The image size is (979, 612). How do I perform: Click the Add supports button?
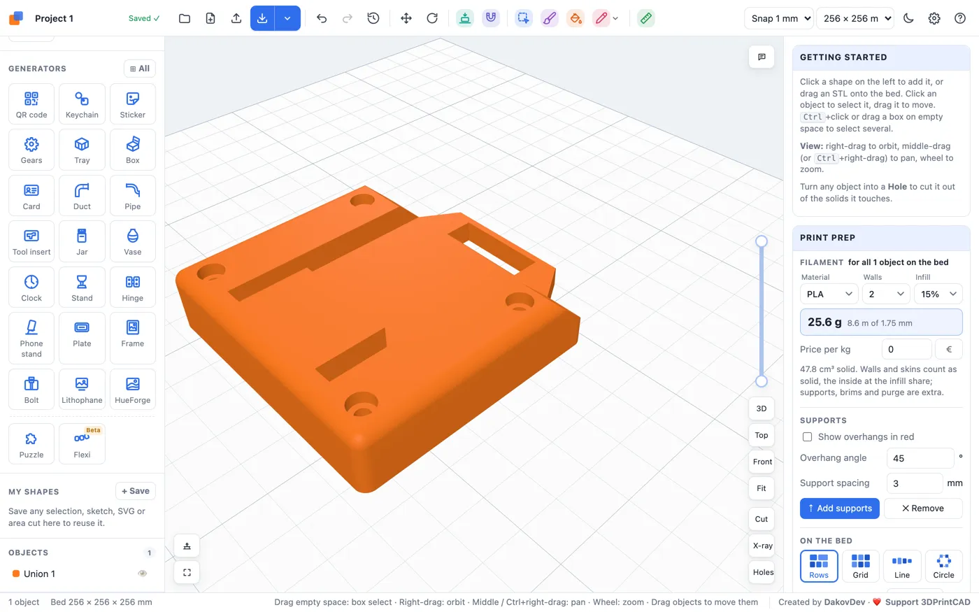click(x=841, y=508)
